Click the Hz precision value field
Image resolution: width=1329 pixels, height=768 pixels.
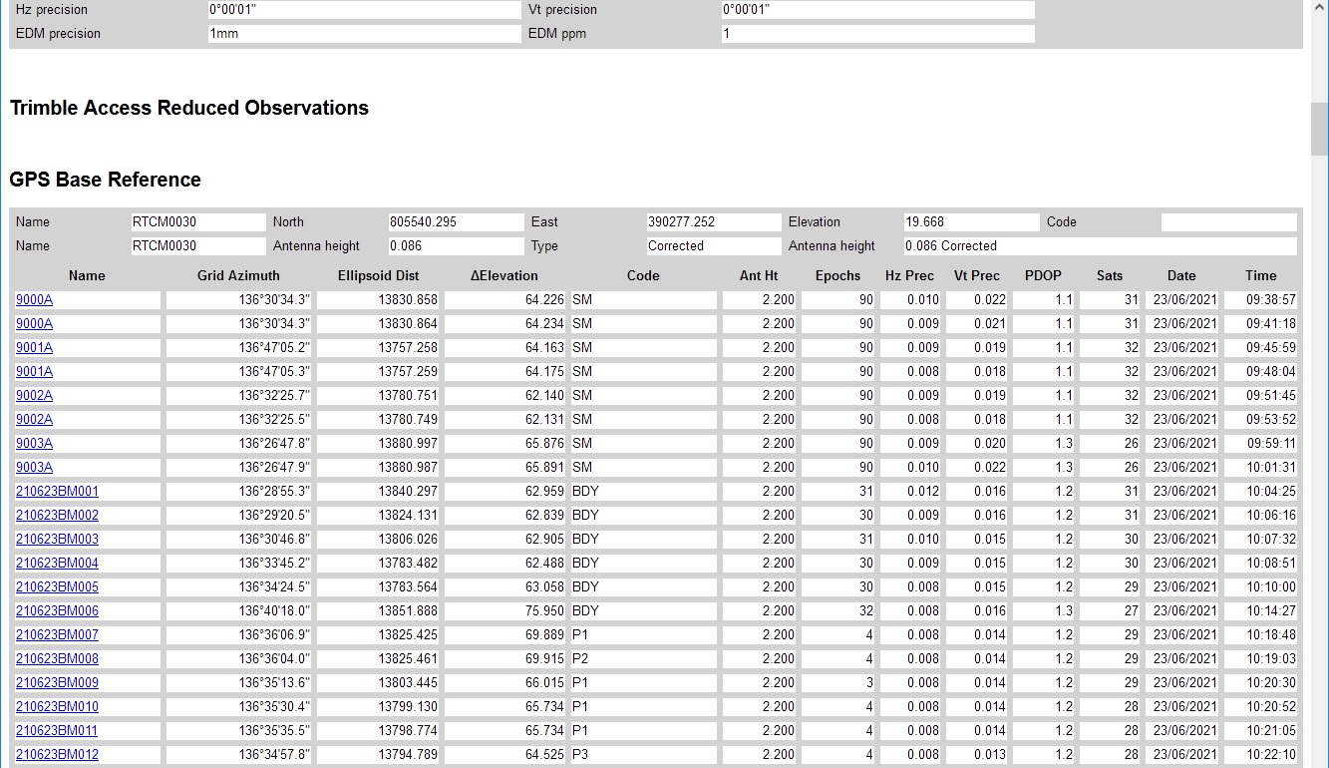[x=364, y=10]
